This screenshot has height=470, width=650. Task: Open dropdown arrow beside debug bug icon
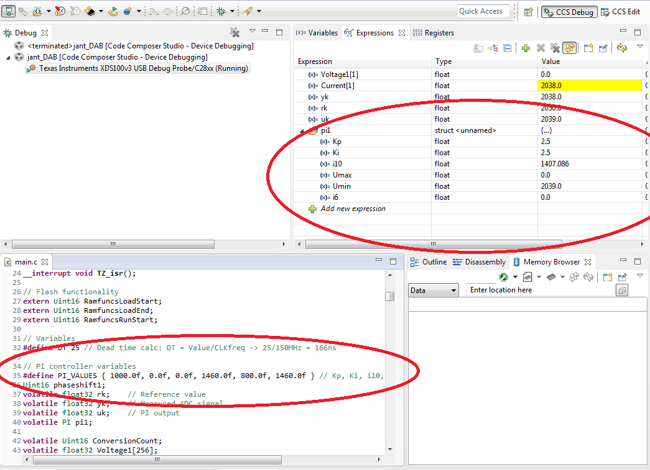(232, 11)
